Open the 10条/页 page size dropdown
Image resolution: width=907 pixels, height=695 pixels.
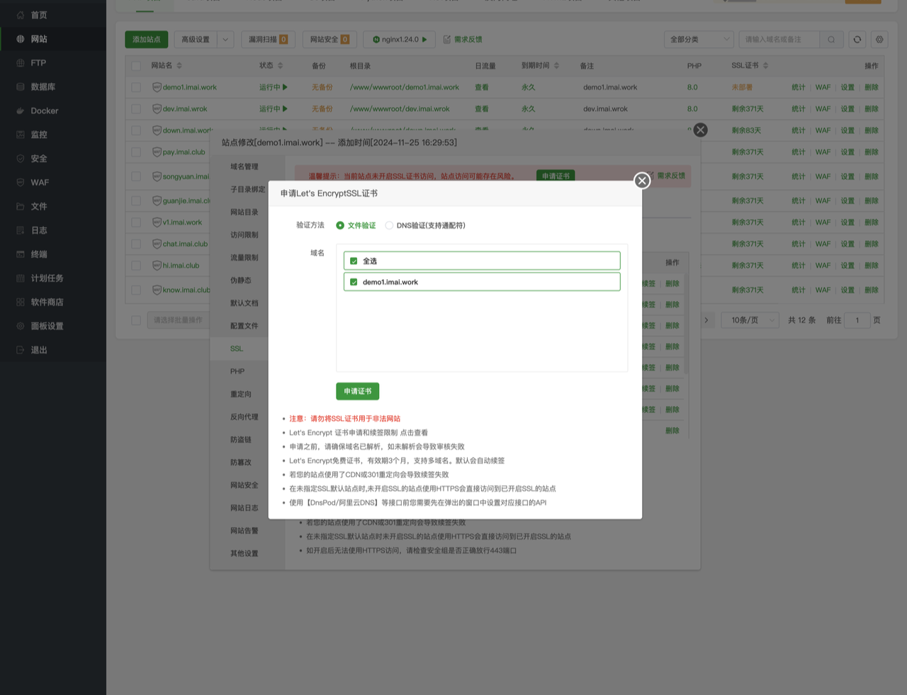(753, 320)
